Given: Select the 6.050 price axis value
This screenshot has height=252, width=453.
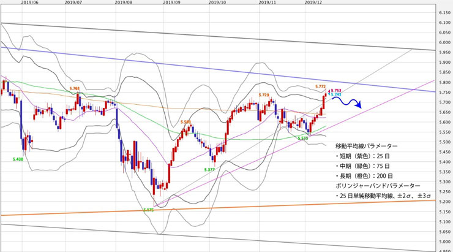Looking at the screenshot, I should pos(445,32).
